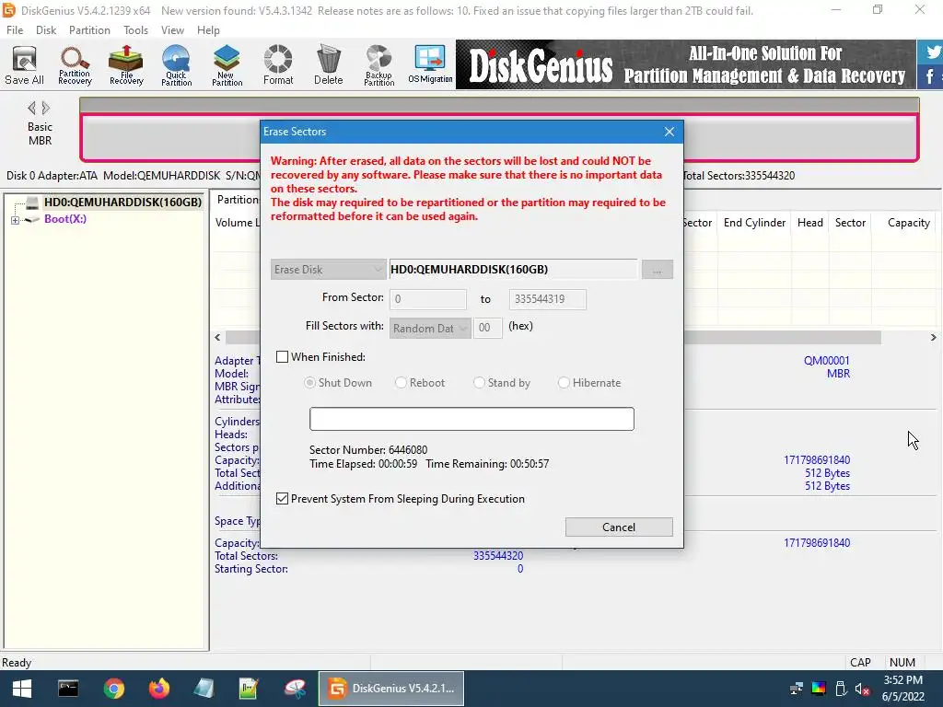
Task: Click the QM00001 serial value
Action: [826, 361]
